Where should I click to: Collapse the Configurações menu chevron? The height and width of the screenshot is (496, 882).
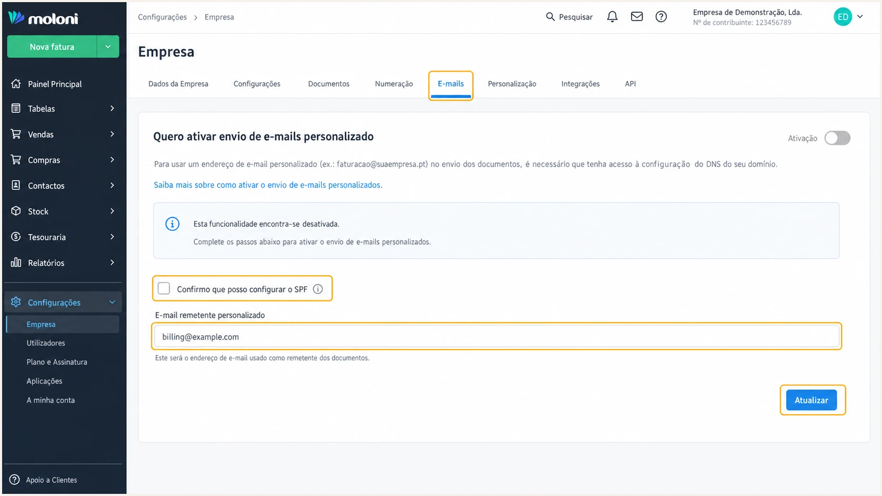[112, 302]
